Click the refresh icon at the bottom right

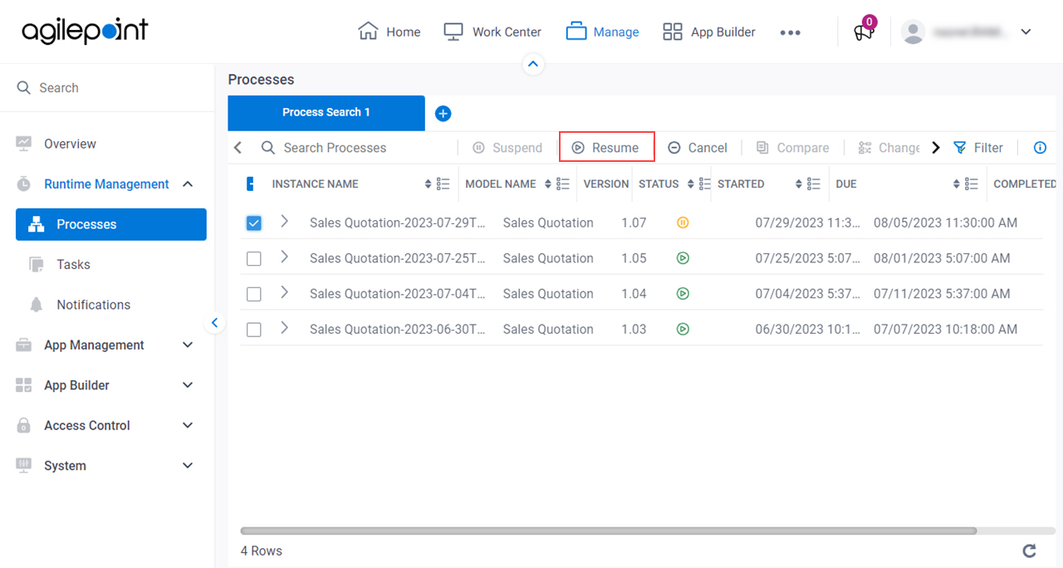tap(1029, 551)
